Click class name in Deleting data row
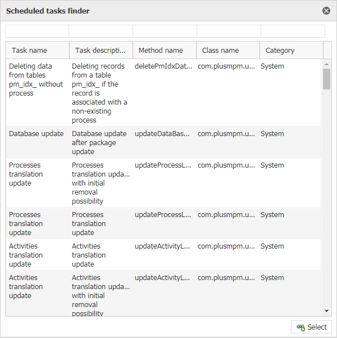The height and width of the screenshot is (338, 337). tap(226, 66)
